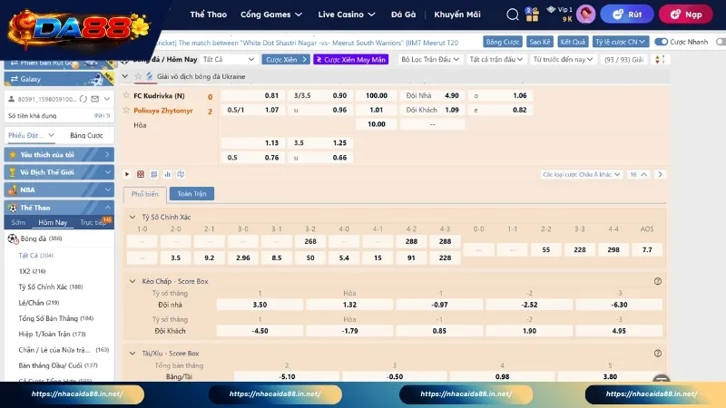Image resolution: width=726 pixels, height=408 pixels.
Task: Select the Trực tiếp live tab
Action: (93, 222)
